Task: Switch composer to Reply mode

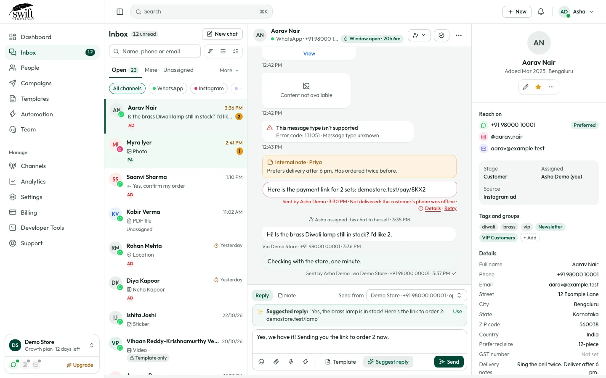Action: click(262, 296)
